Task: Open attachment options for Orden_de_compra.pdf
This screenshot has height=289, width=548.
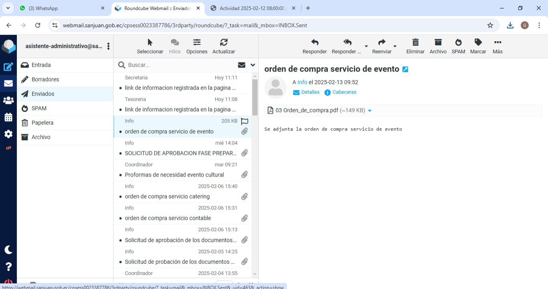Action: [370, 111]
